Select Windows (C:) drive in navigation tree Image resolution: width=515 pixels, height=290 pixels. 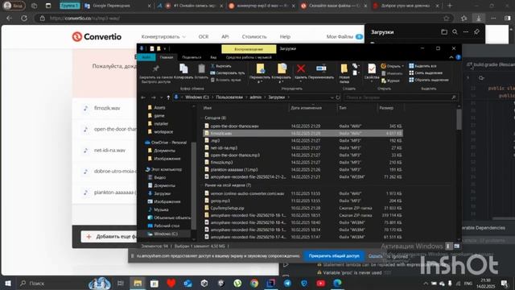[x=166, y=234]
